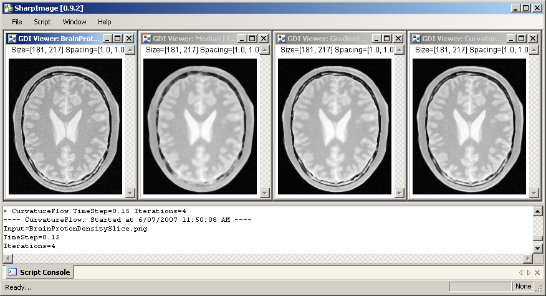Maximize the Median viewer window
The image size is (546, 296).
(x=252, y=39)
